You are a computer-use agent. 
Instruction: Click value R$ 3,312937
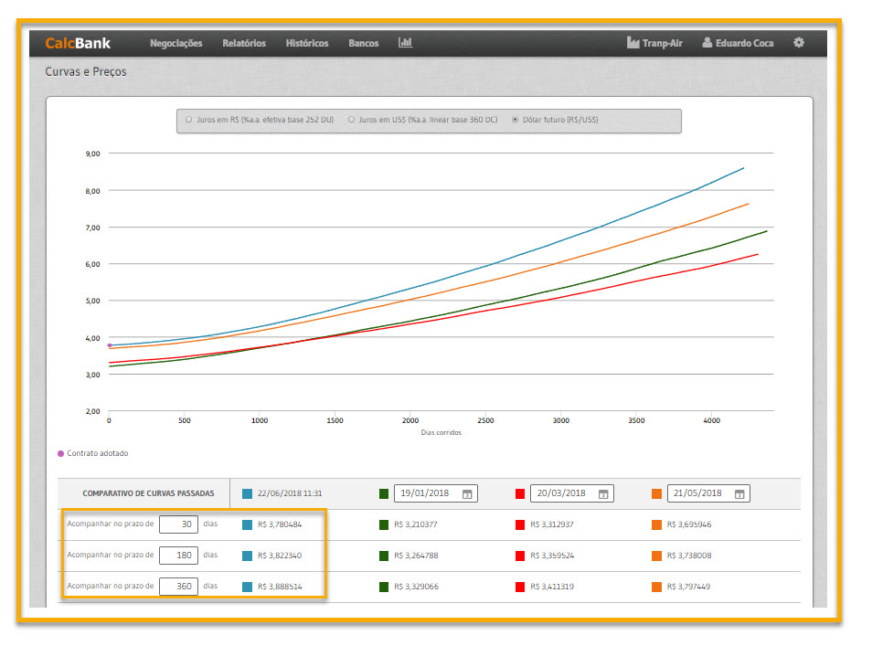pos(552,524)
